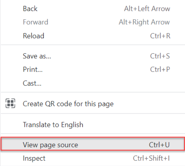This screenshot has width=185, height=166.
Task: Select Translate to English
Action: pos(93,125)
